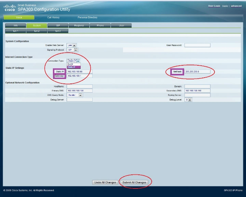Switch to advanced view link
This screenshot has height=197, width=246.
(x=236, y=6)
